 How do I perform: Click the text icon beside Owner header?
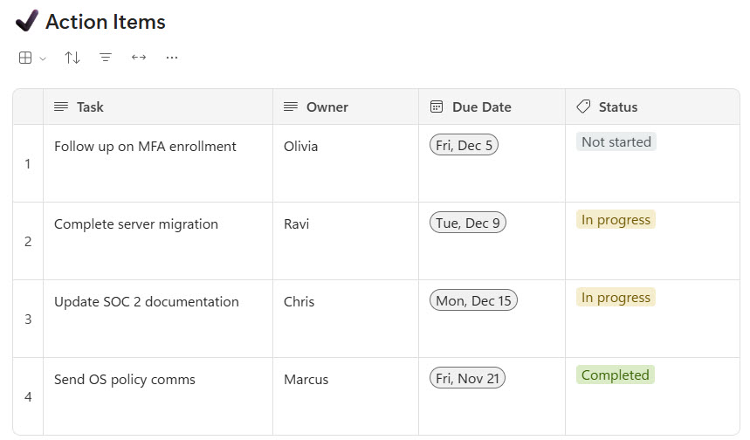[x=291, y=107]
